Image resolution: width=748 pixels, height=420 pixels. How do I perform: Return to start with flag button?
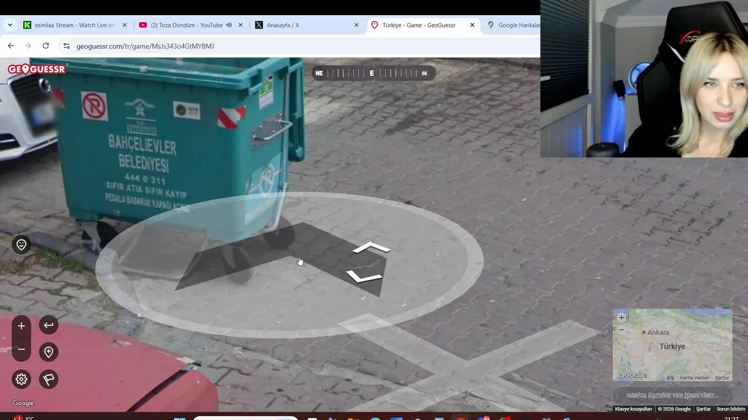tap(49, 379)
